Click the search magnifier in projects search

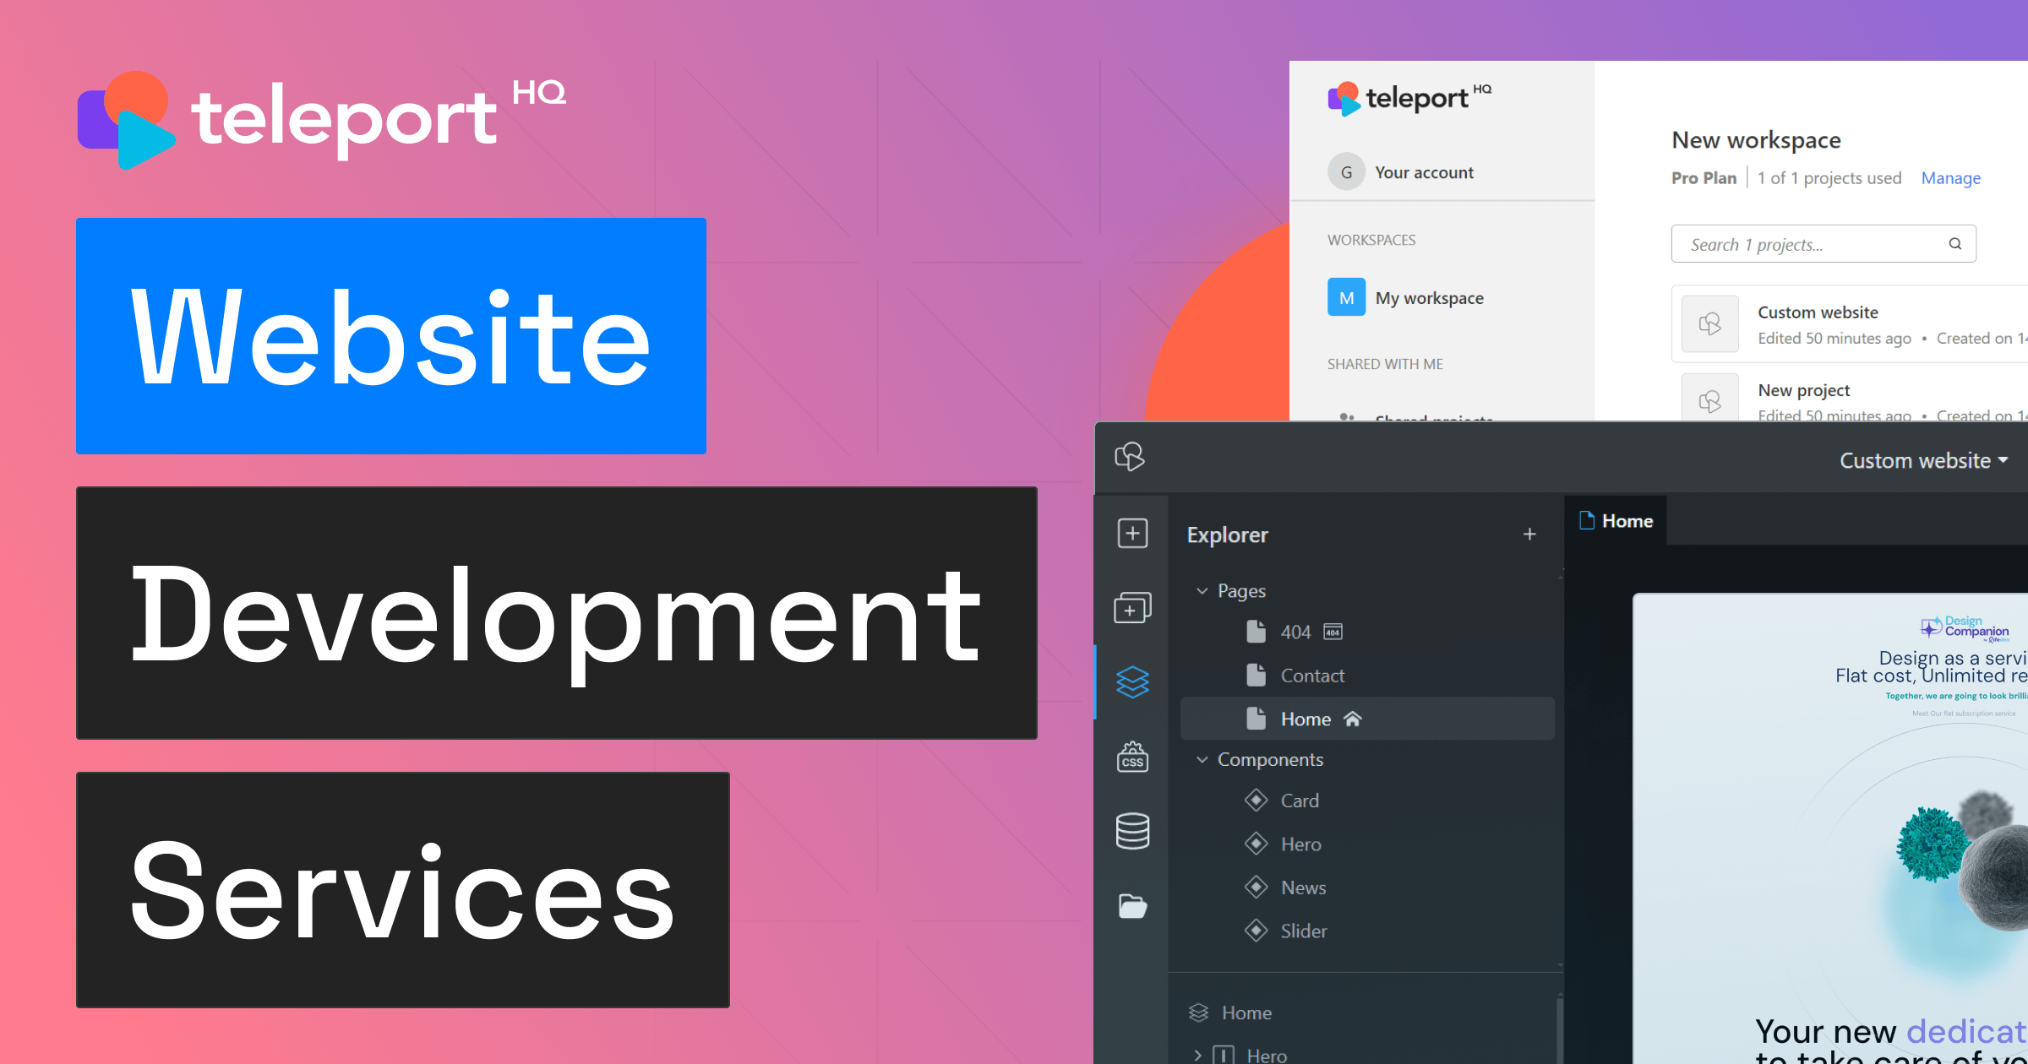click(1954, 243)
